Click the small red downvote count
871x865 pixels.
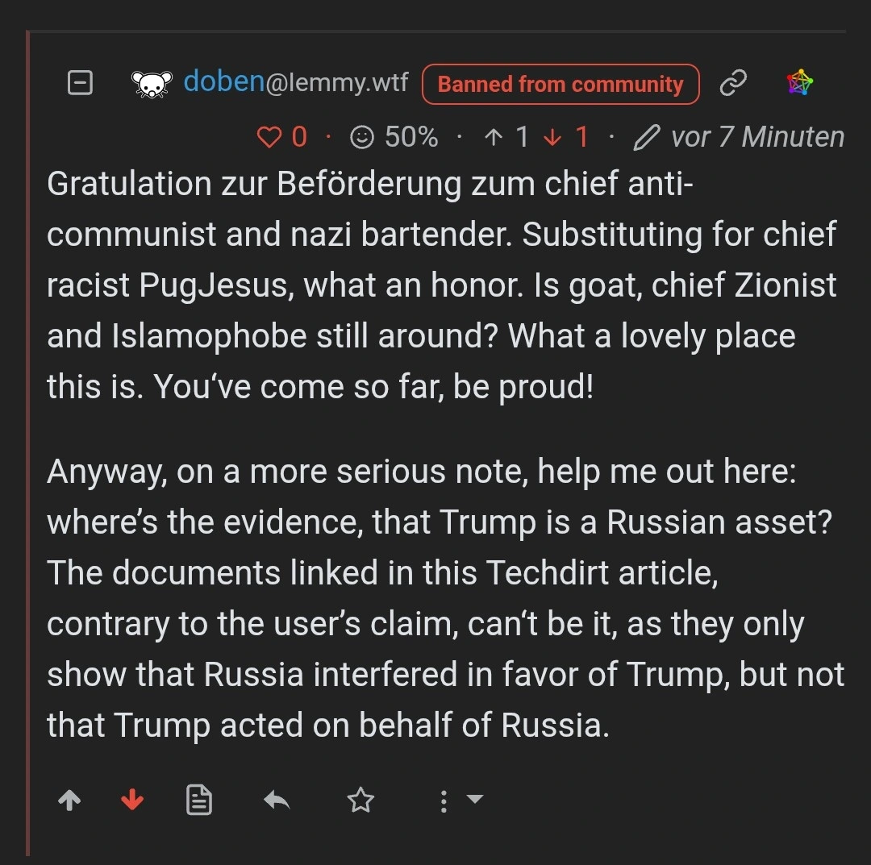(x=581, y=136)
